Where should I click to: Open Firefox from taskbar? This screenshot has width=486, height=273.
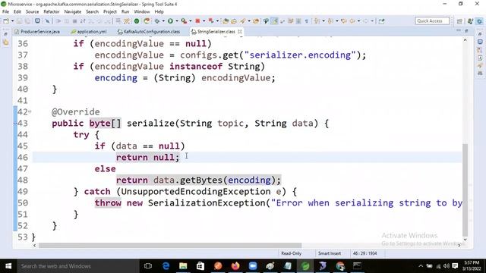[235, 266]
